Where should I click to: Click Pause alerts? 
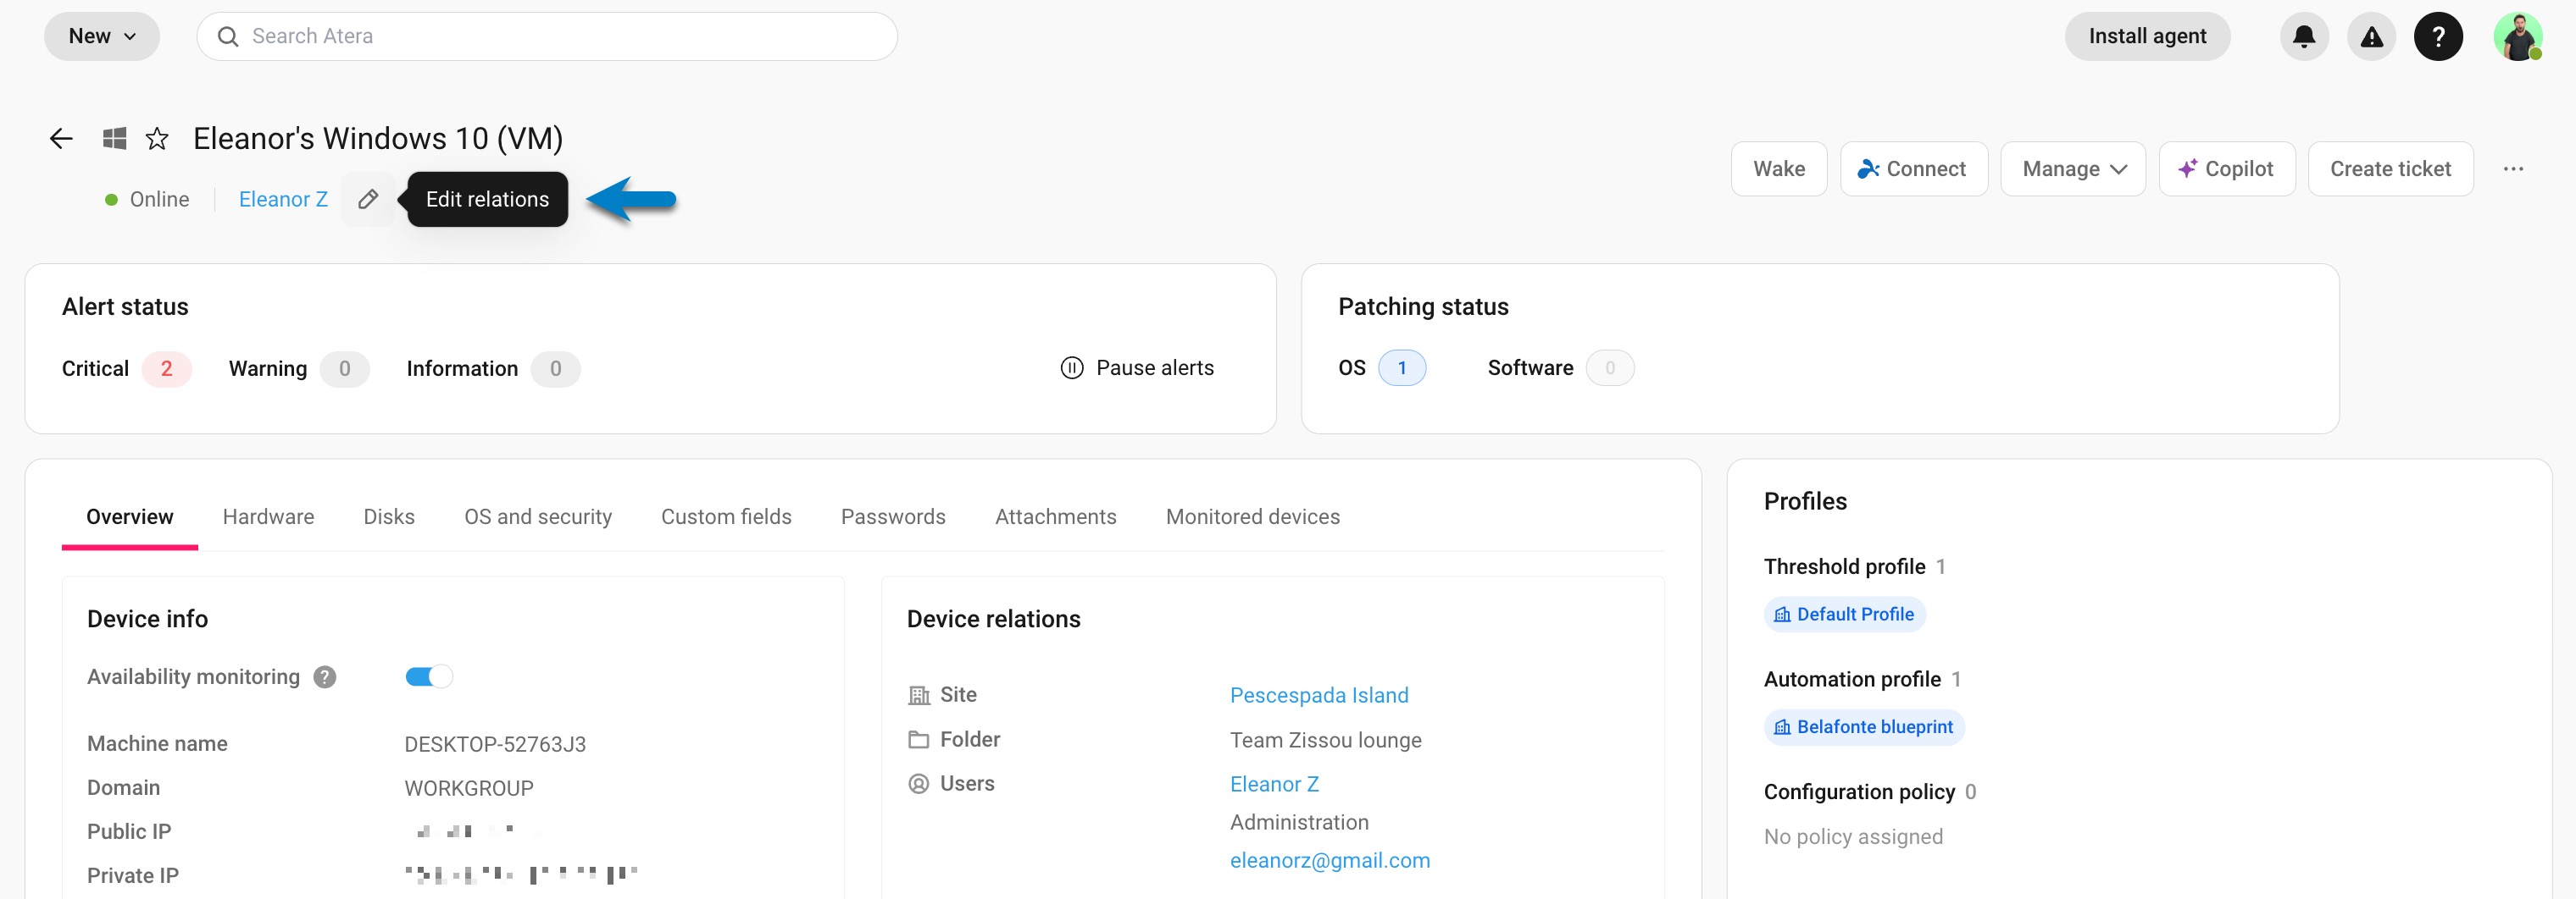point(1137,367)
